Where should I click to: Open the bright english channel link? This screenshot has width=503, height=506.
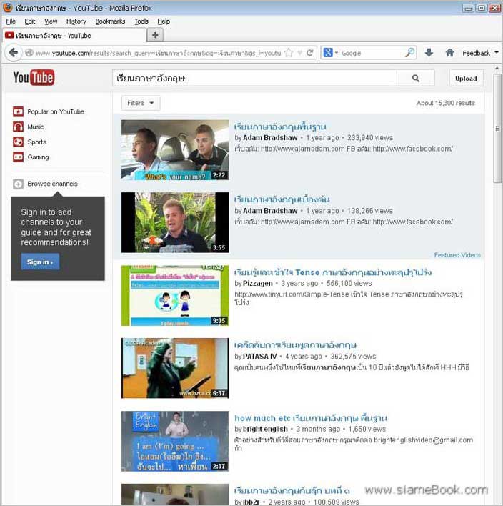pos(265,429)
